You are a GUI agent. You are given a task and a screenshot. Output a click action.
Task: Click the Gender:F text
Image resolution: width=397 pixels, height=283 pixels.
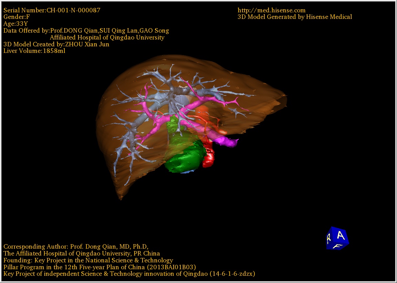tap(17, 17)
